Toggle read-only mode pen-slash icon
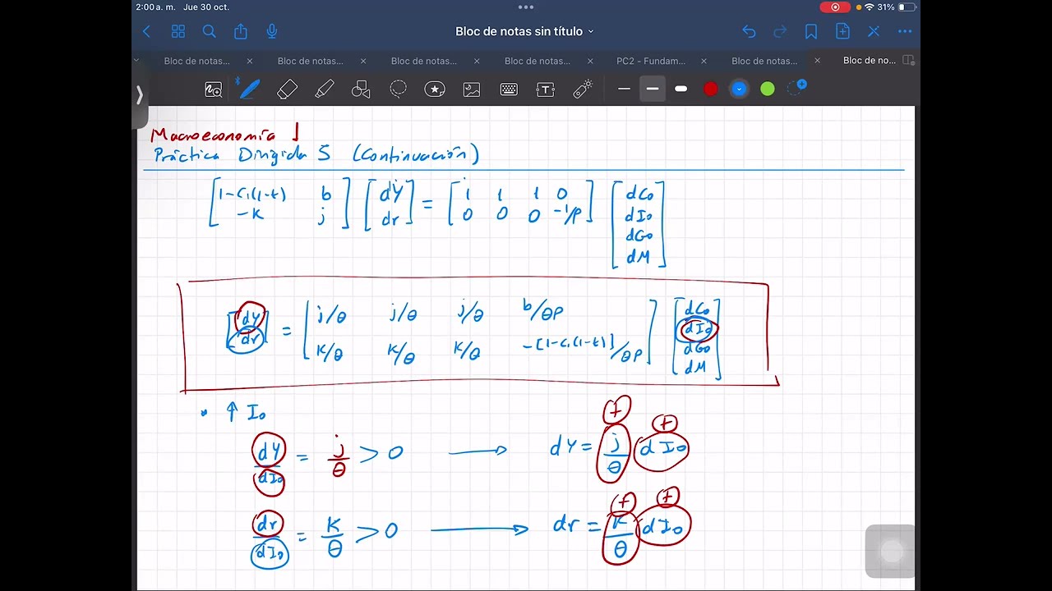The width and height of the screenshot is (1052, 591). pyautogui.click(x=874, y=31)
